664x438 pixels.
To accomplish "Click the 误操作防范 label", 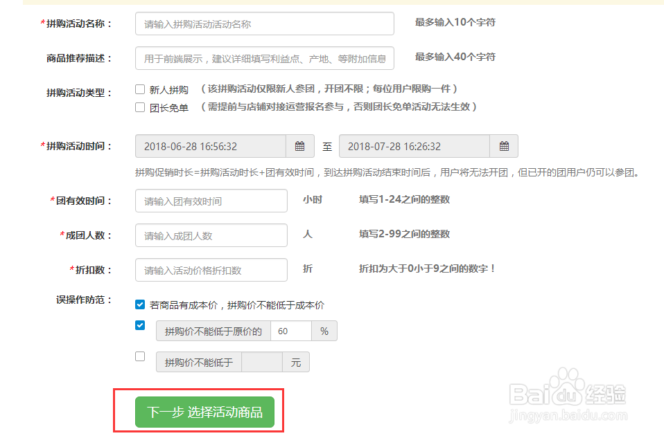I will [x=84, y=300].
